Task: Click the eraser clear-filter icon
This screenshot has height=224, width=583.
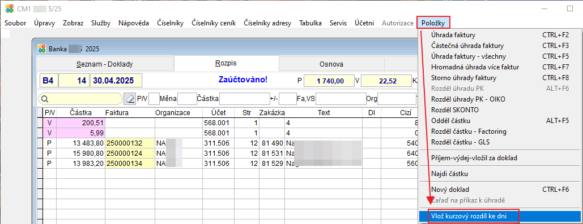Action: [130, 99]
